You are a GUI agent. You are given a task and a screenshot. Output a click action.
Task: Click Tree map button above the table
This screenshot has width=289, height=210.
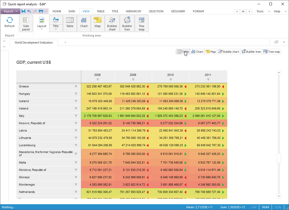pos(272,52)
